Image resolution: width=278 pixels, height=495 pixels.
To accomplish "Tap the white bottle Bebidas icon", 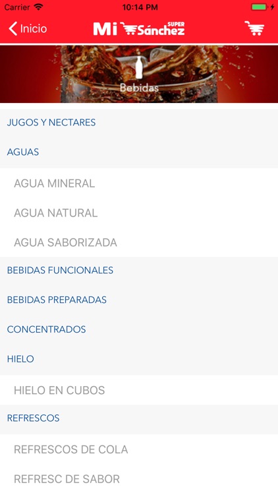I will [x=139, y=67].
